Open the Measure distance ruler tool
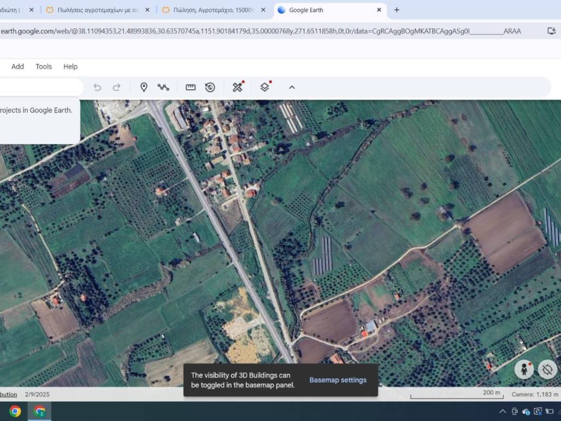Screen dimensions: 561x421 point(191,87)
